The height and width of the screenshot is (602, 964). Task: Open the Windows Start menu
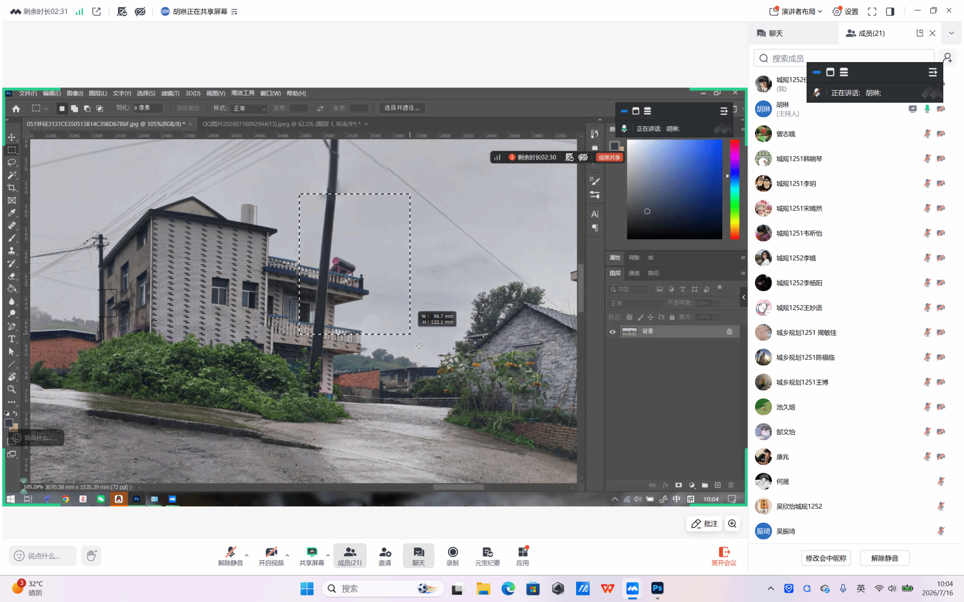(307, 588)
